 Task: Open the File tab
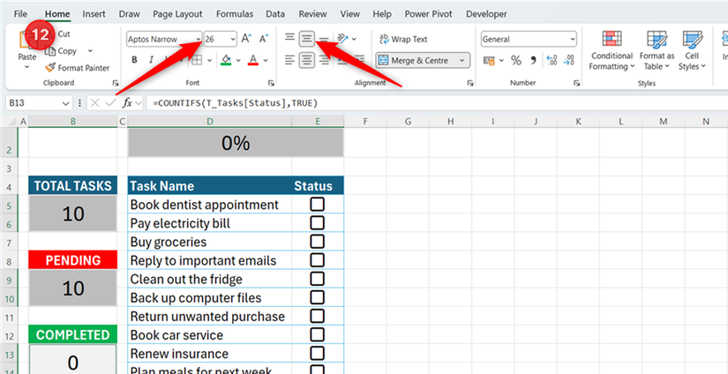20,14
